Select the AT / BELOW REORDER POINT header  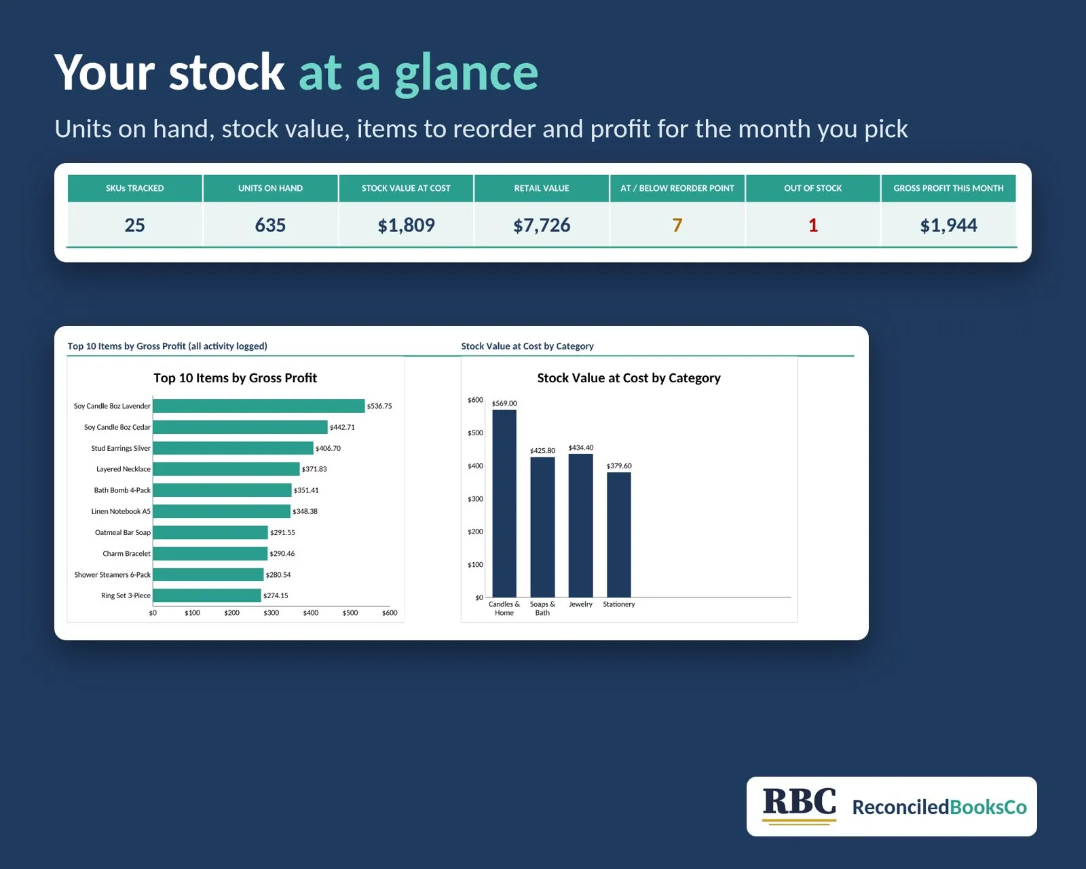677,188
